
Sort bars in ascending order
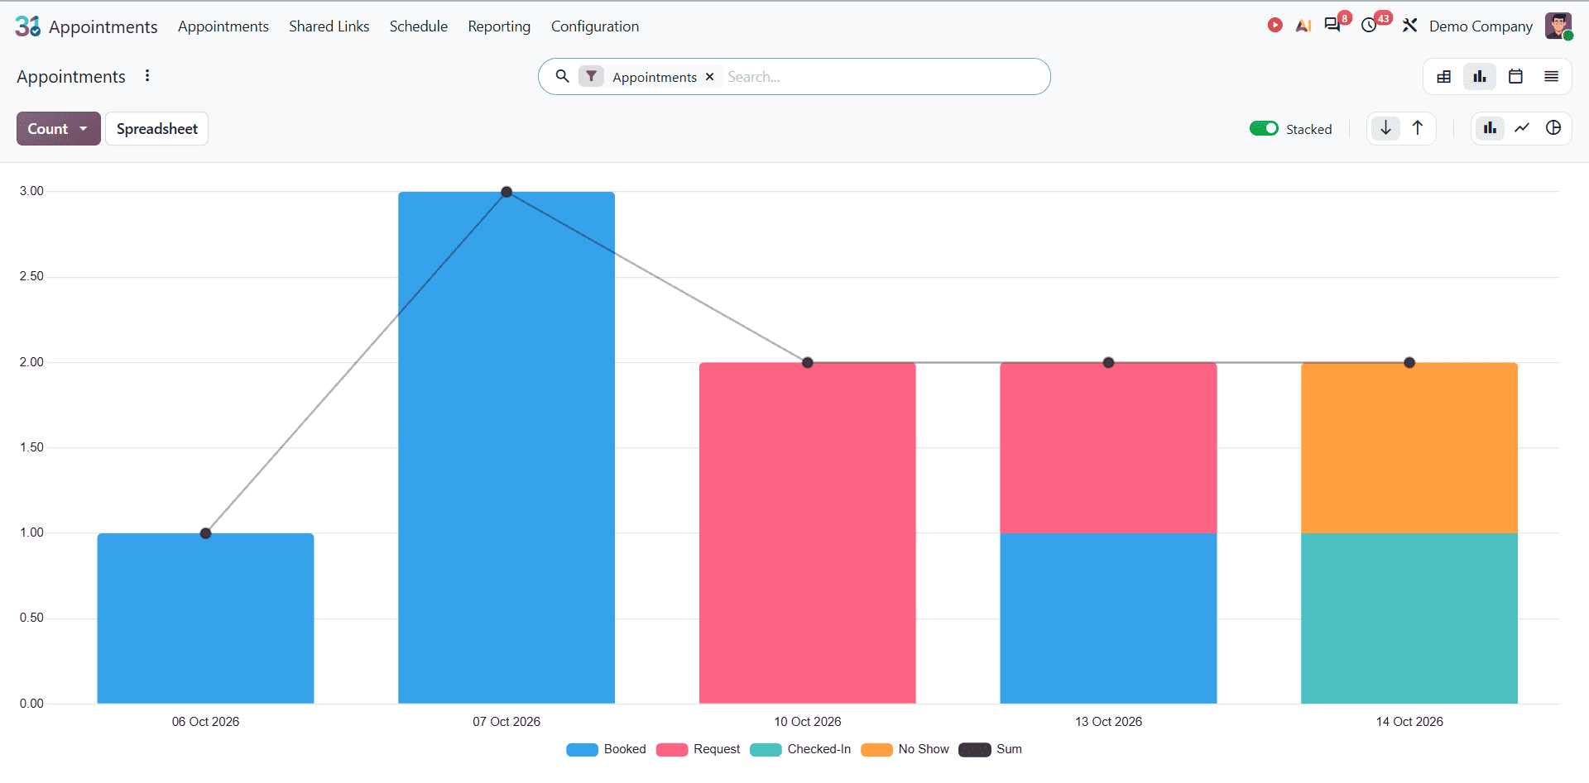pos(1418,128)
